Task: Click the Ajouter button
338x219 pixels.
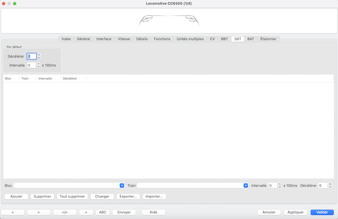Action: 16,196
